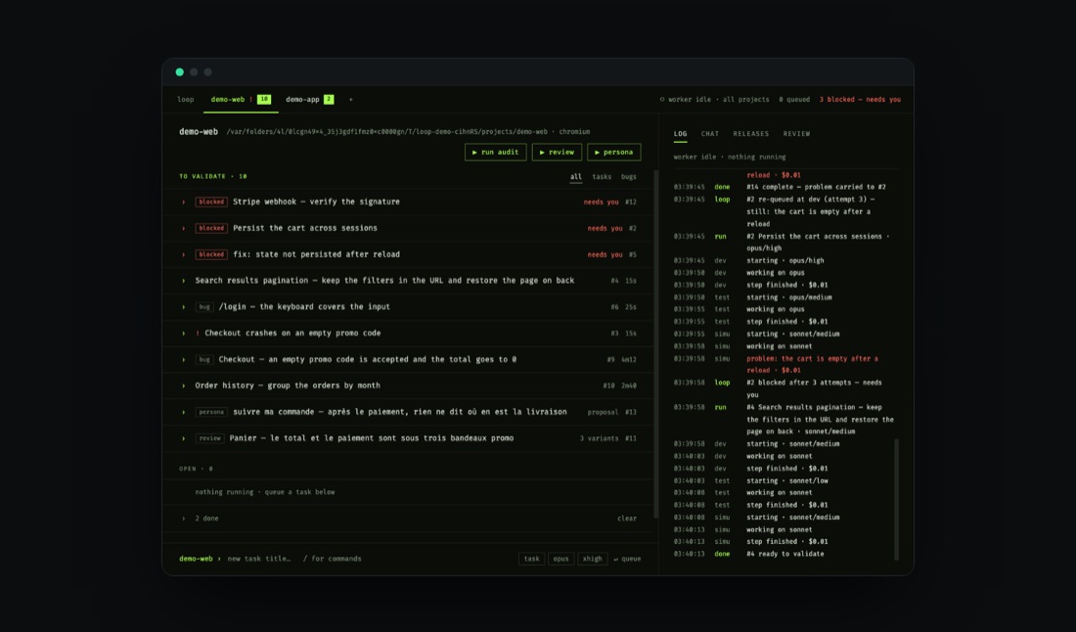1076x632 pixels.
Task: Click '3 variants' on the Panier row
Action: [x=599, y=438]
